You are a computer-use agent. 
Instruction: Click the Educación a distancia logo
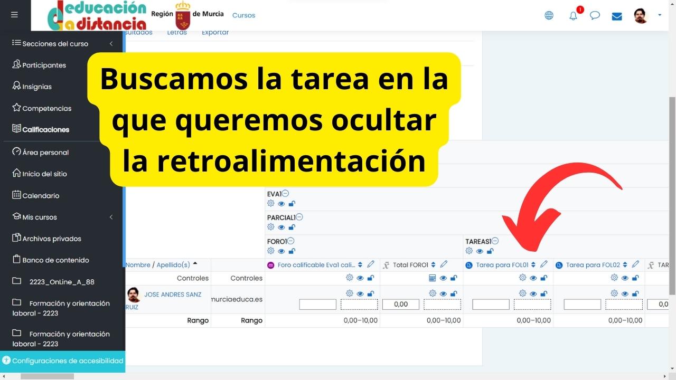coord(97,15)
